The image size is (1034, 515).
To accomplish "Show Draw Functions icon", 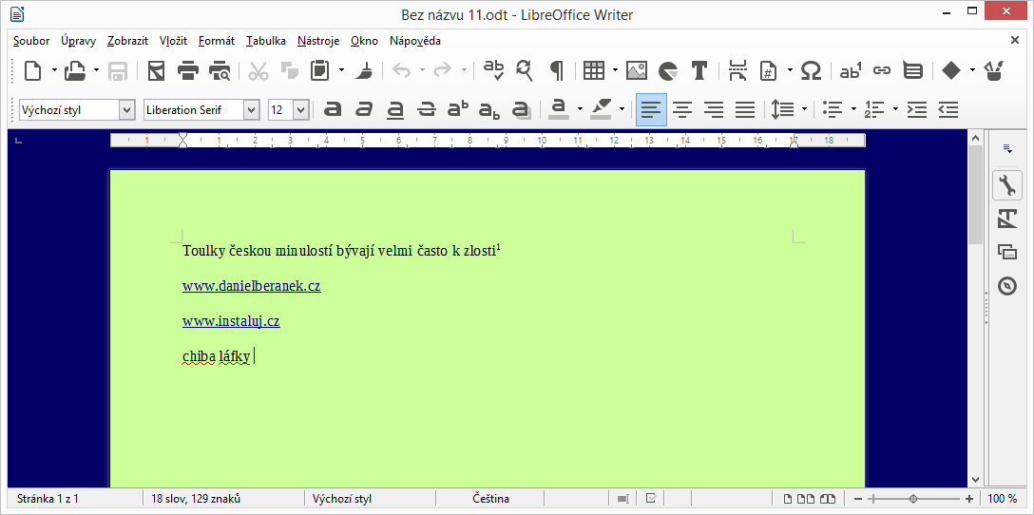I will 994,70.
